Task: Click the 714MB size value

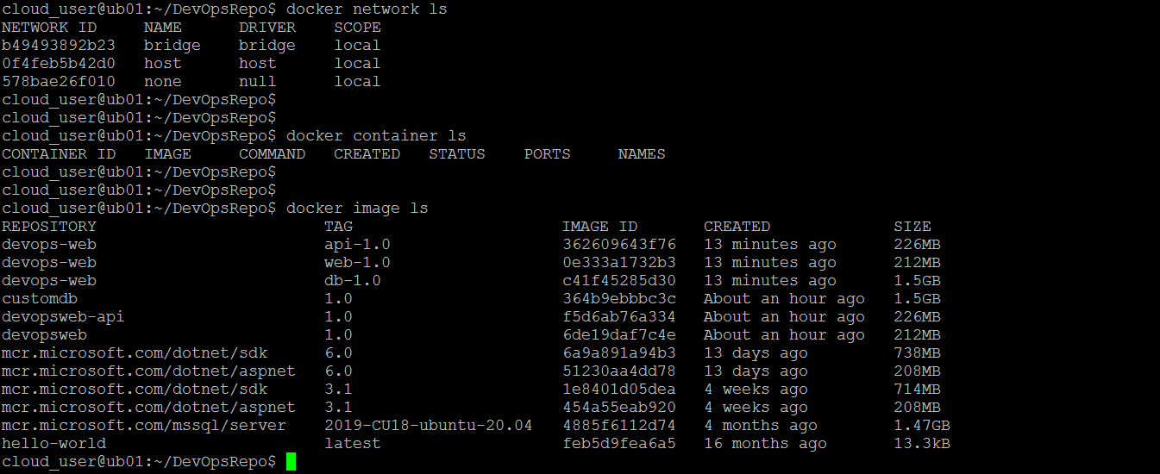Action: (917, 390)
